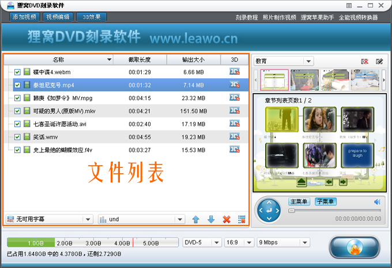
Task: Click the 3D column header
Action: [235, 60]
